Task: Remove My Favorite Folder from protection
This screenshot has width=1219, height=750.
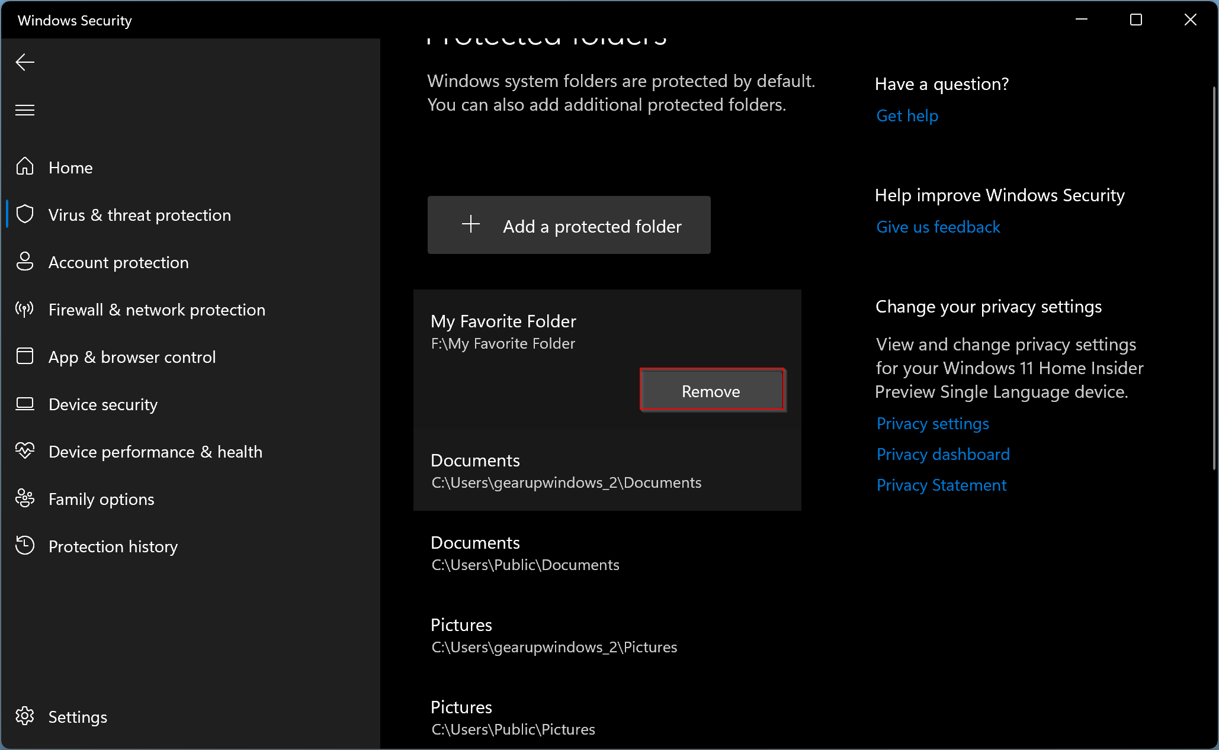Action: click(x=711, y=390)
